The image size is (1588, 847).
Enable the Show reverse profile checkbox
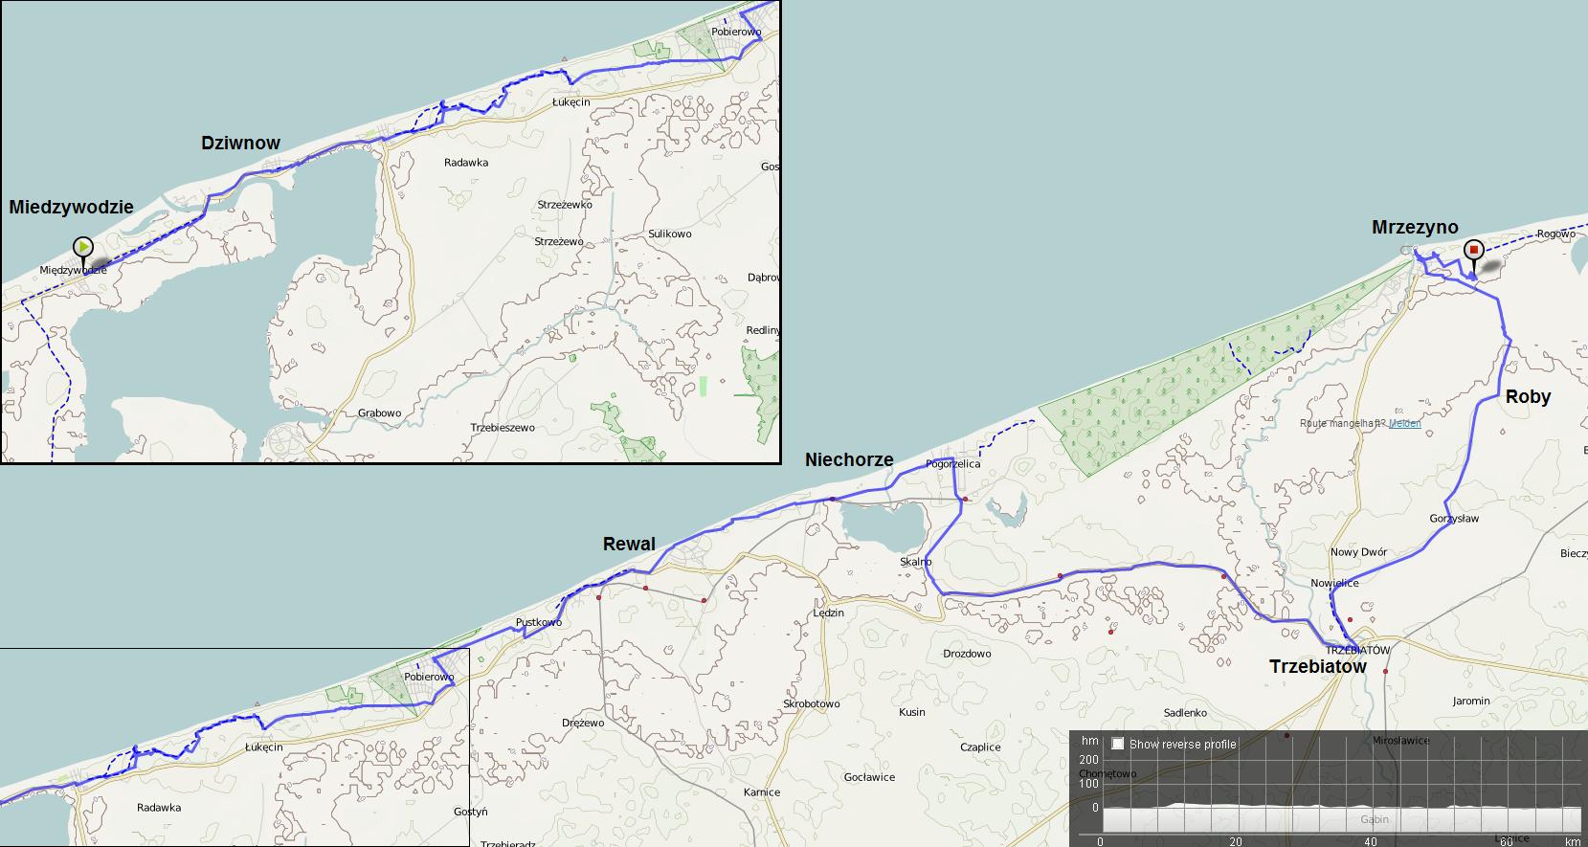(1118, 744)
